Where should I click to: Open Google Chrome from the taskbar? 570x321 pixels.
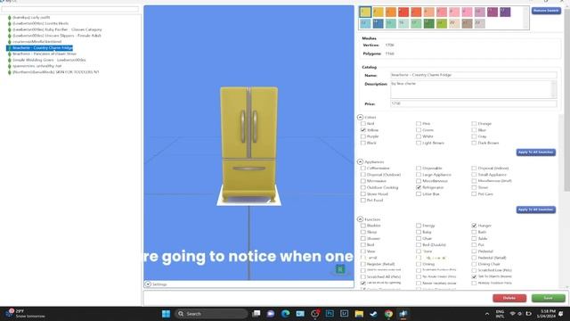388,314
